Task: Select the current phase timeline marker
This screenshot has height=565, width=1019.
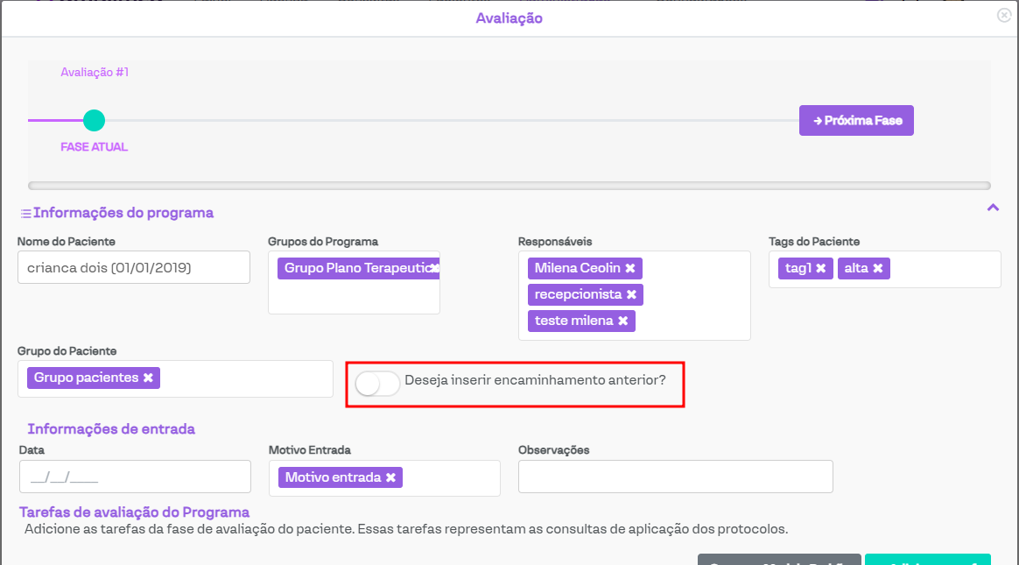Action: tap(94, 121)
